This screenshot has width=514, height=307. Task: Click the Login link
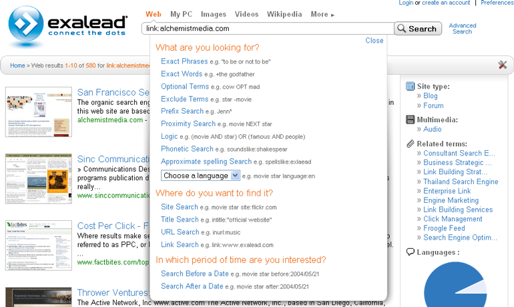coord(406,3)
